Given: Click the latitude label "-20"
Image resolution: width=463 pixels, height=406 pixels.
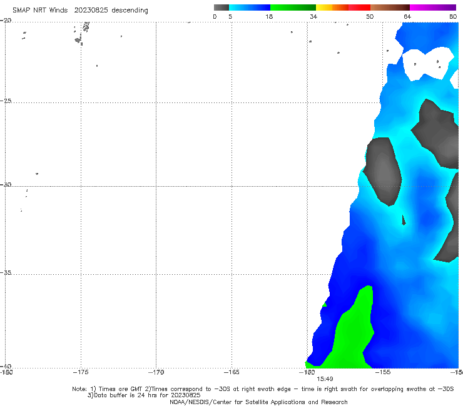Looking at the screenshot, I should [6, 21].
